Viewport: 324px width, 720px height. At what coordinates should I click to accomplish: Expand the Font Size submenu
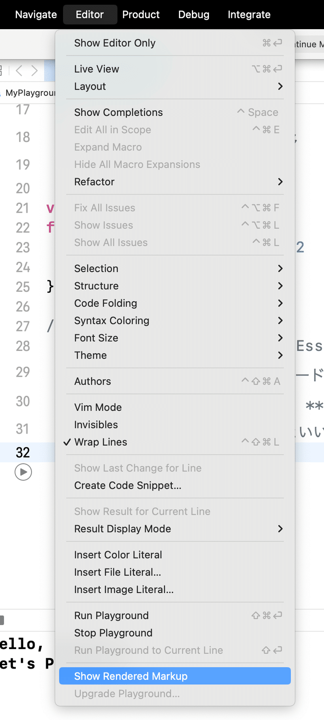coord(175,338)
